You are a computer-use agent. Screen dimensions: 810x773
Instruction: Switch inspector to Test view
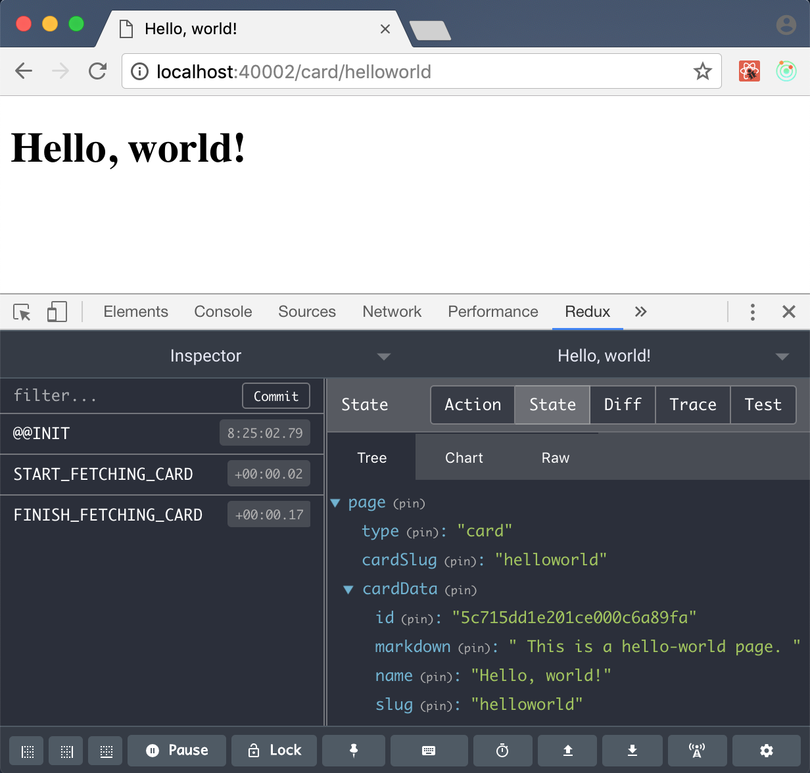pos(763,405)
